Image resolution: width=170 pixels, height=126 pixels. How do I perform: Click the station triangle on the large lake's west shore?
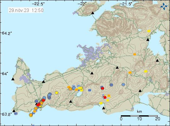point(148,40)
